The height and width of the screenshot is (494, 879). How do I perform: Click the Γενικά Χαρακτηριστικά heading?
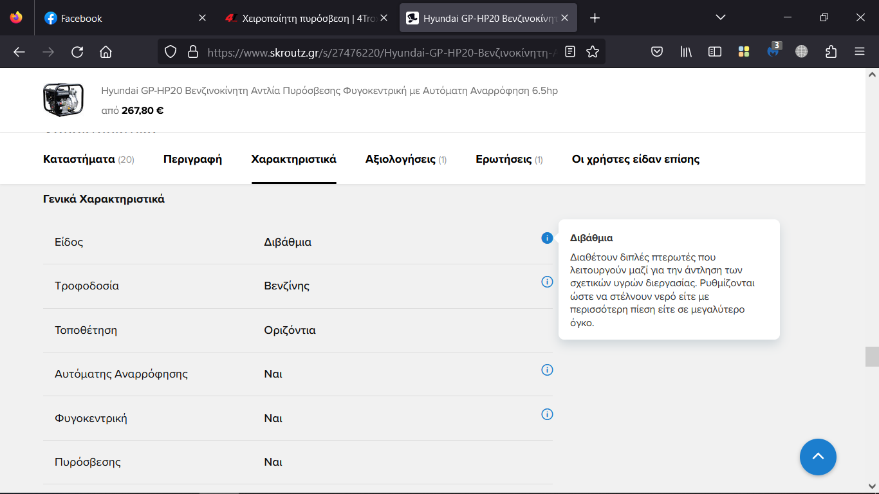pos(104,199)
